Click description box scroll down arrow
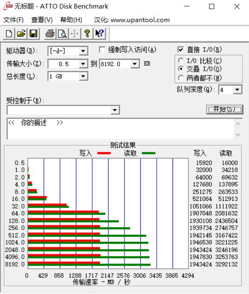249x294 pixels. pos(238,134)
